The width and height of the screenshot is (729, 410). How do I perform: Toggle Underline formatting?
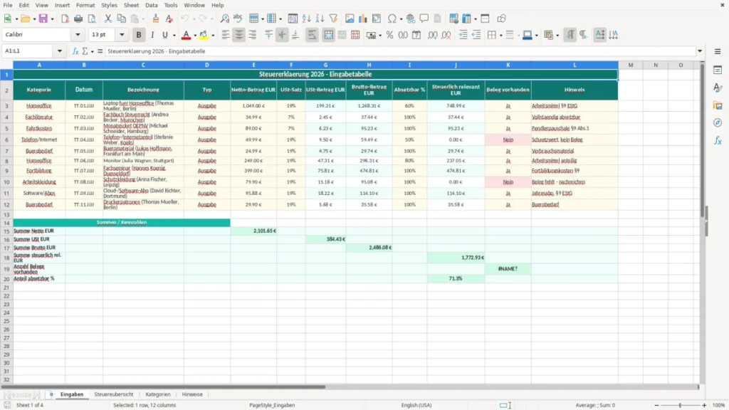click(x=164, y=35)
